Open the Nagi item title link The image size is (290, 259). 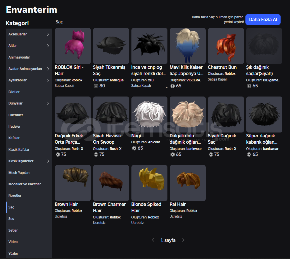(x=136, y=136)
